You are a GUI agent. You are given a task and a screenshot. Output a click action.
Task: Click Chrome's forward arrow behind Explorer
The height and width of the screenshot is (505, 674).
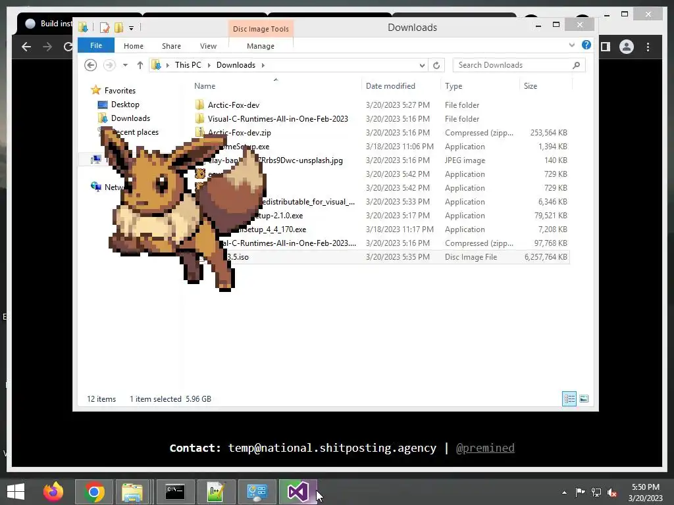pyautogui.click(x=47, y=47)
